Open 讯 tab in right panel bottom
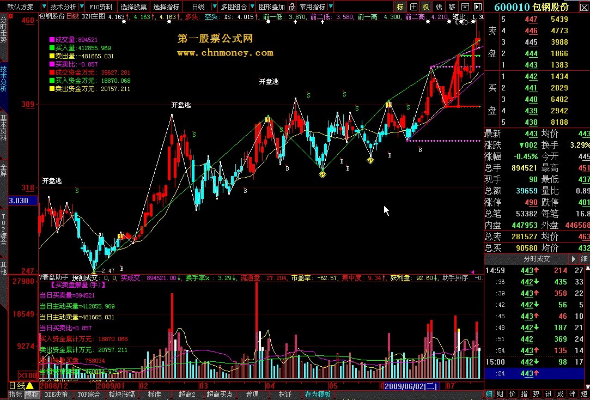This screenshot has height=400, width=590. (x=548, y=394)
